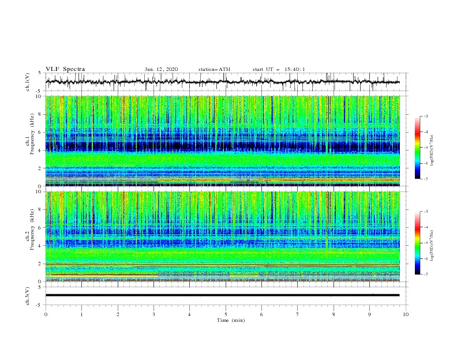Image resolution: width=457 pixels, height=353 pixels.
Task: Select the date text "Jun. 12, 2020"
Action: 161,69
